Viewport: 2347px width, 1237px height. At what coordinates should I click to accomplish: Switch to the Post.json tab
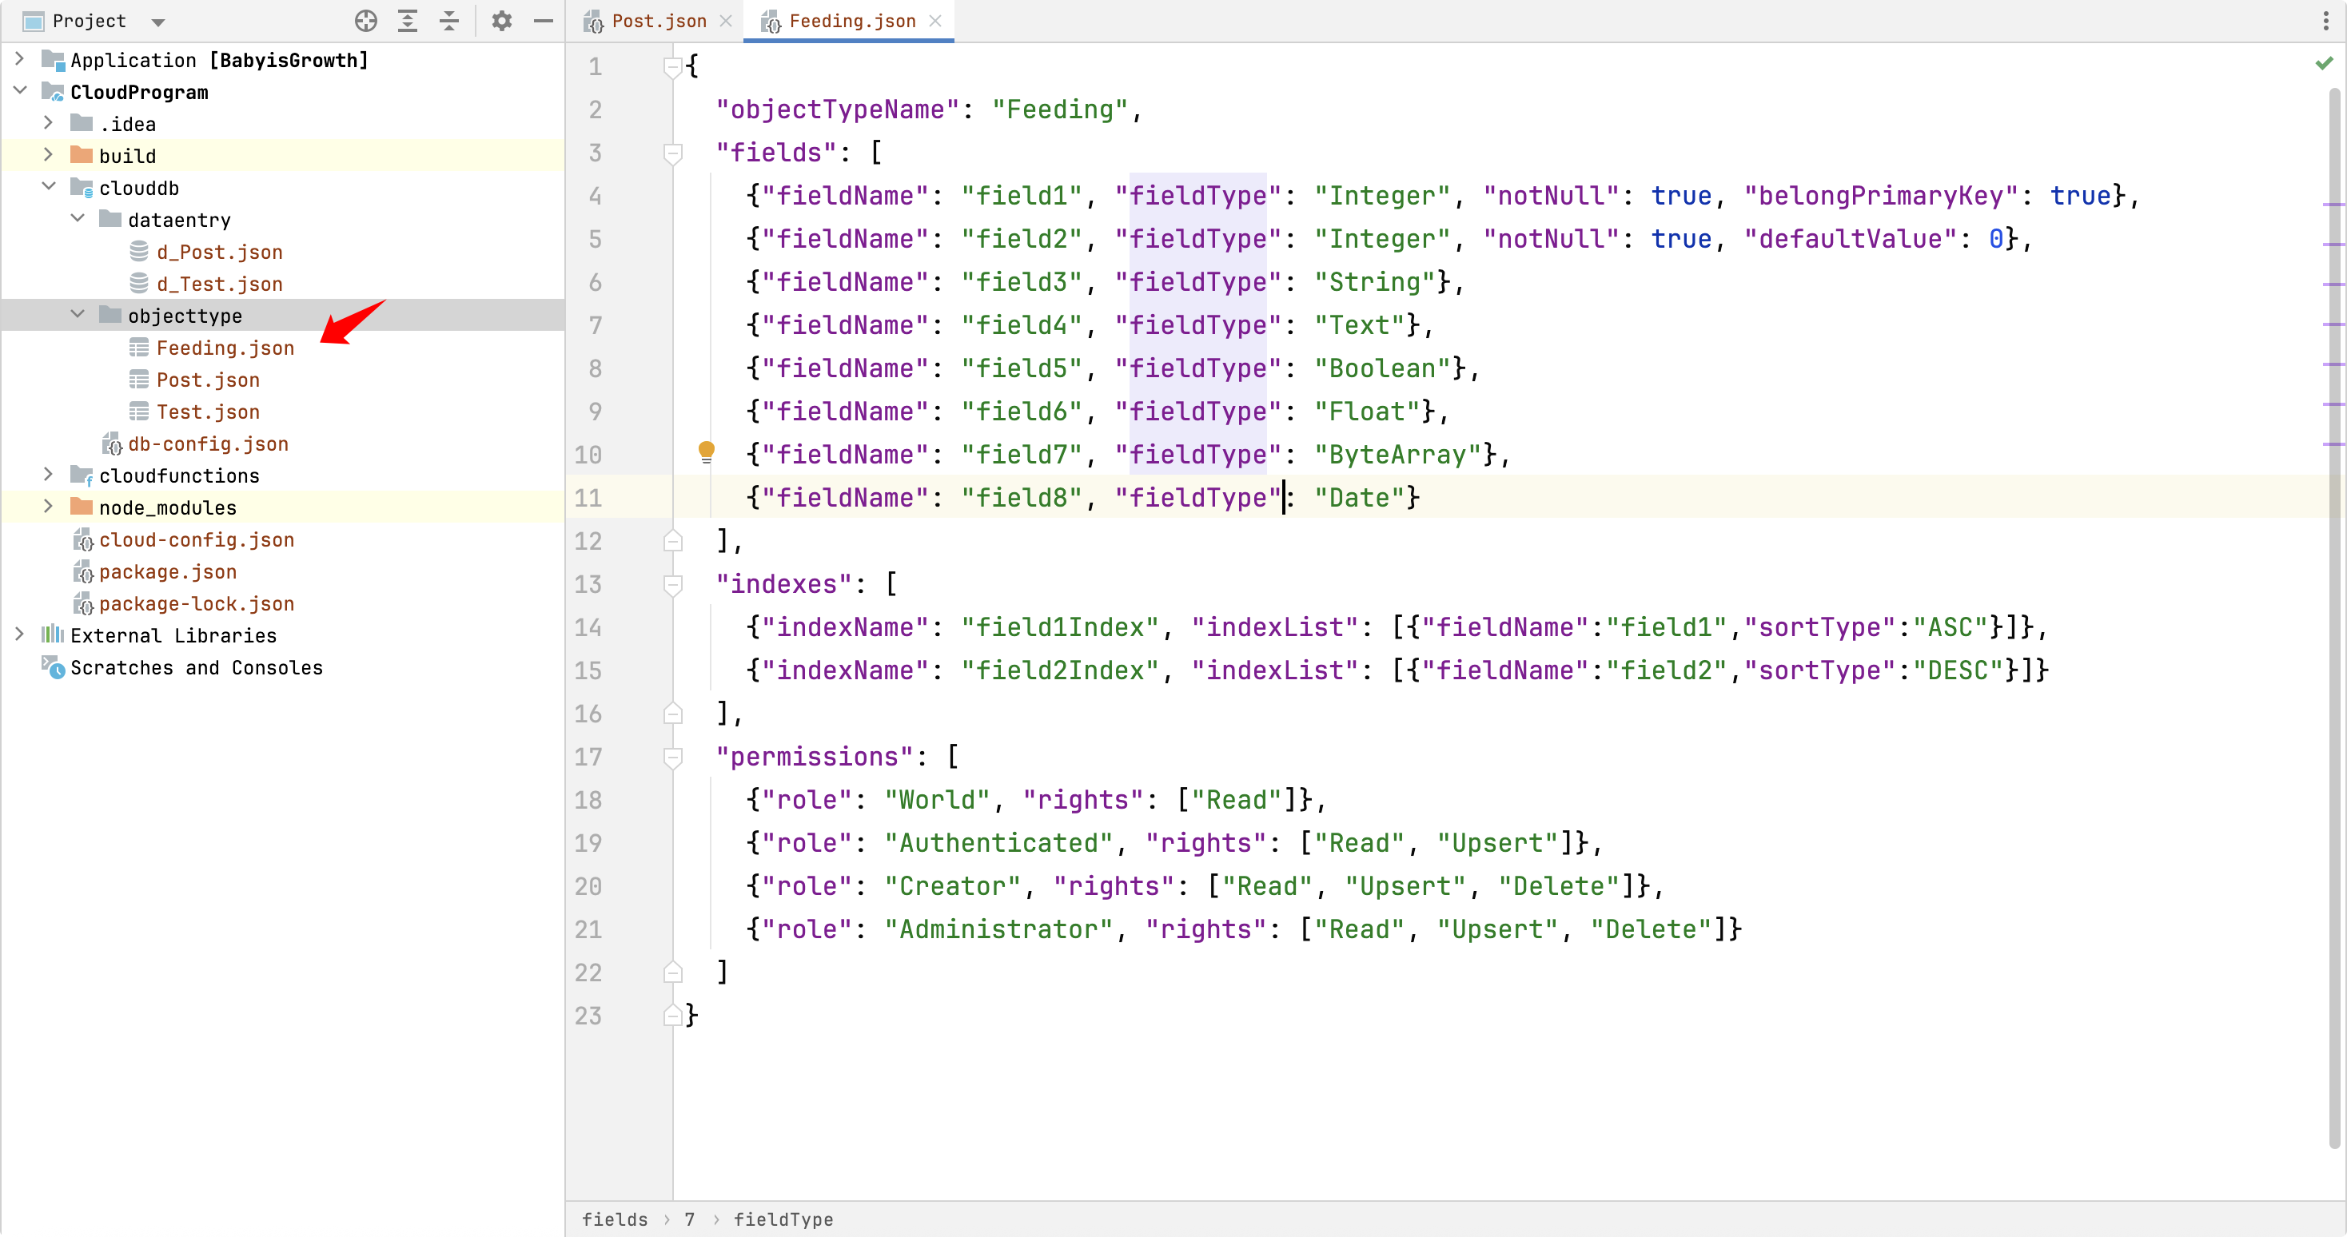click(658, 21)
